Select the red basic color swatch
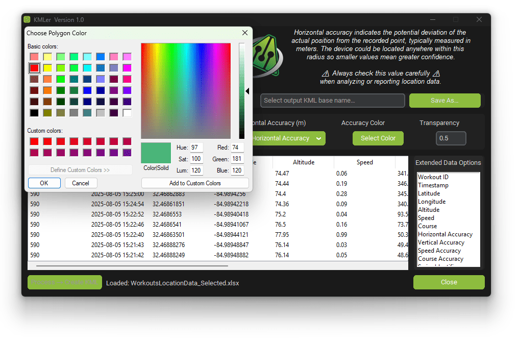 point(34,68)
